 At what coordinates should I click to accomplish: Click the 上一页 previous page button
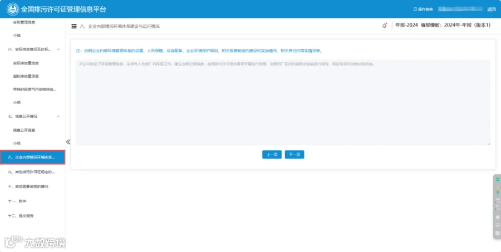click(272, 155)
